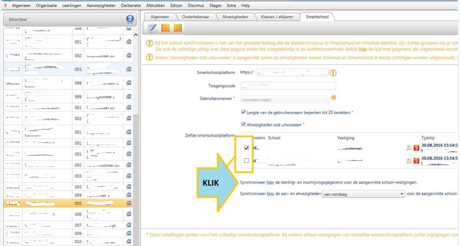Click the row icon for vestiging 007
460x246 pixels.
(x=129, y=225)
